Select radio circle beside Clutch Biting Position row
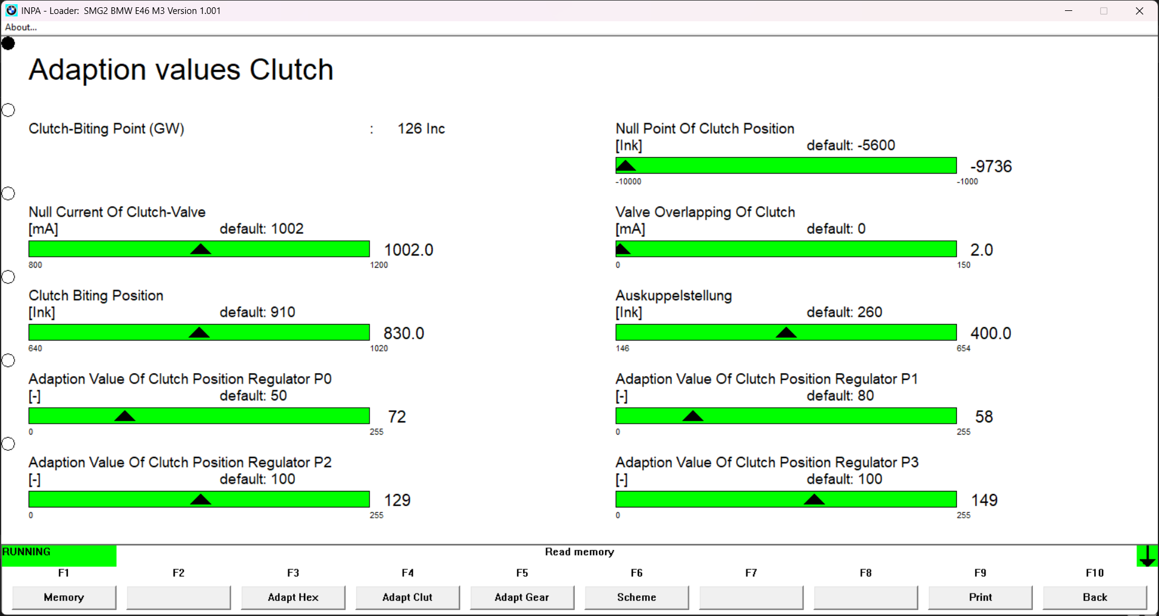This screenshot has width=1159, height=616. (8, 277)
